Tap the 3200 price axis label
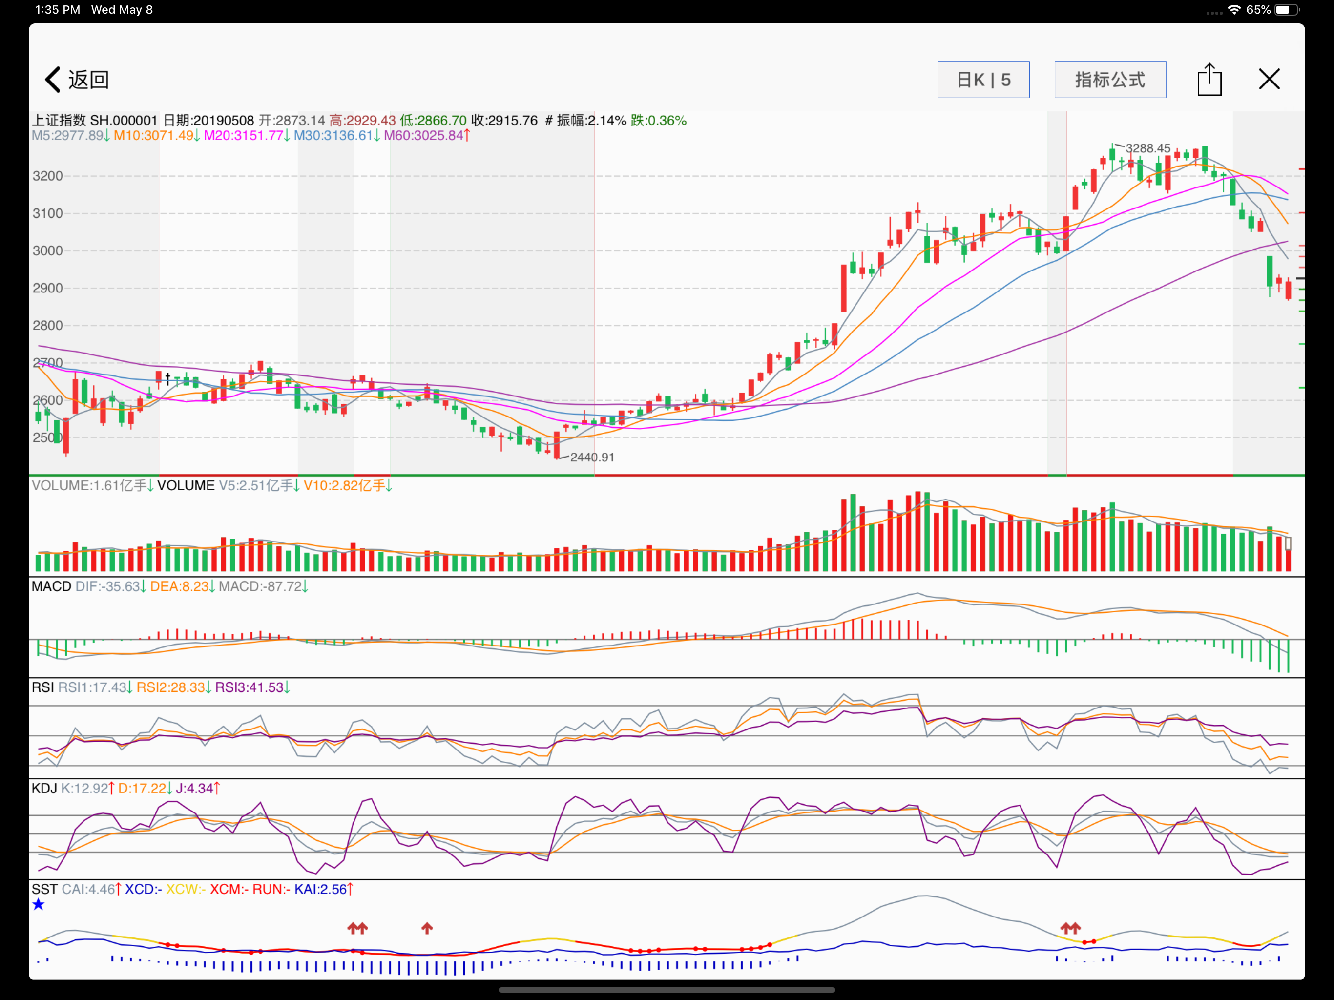This screenshot has height=1000, width=1334. pyautogui.click(x=48, y=176)
